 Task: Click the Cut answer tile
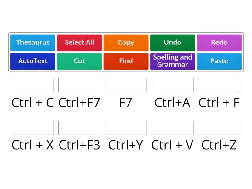[79, 61]
